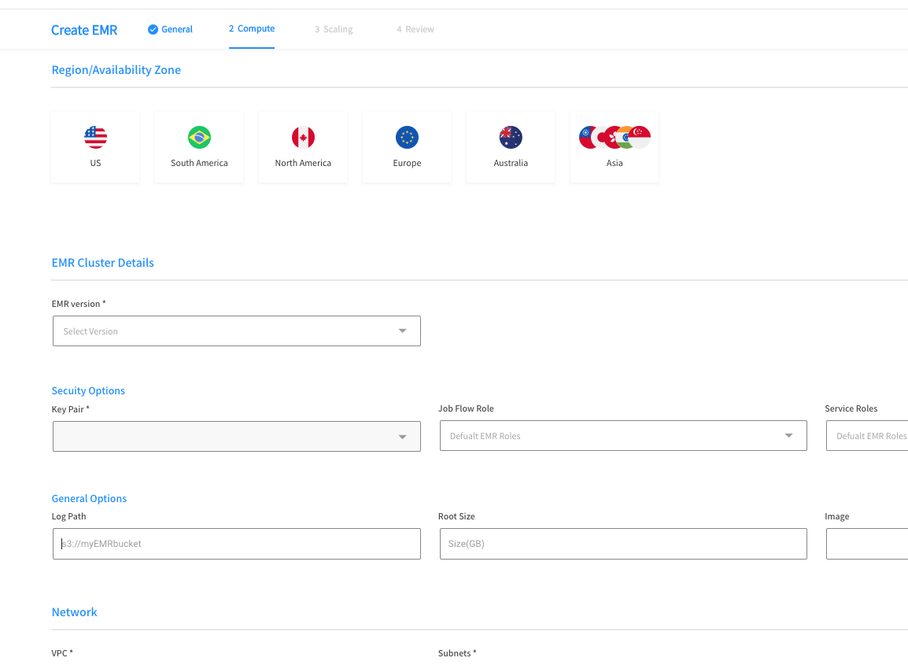Click the Log Path input field

236,544
